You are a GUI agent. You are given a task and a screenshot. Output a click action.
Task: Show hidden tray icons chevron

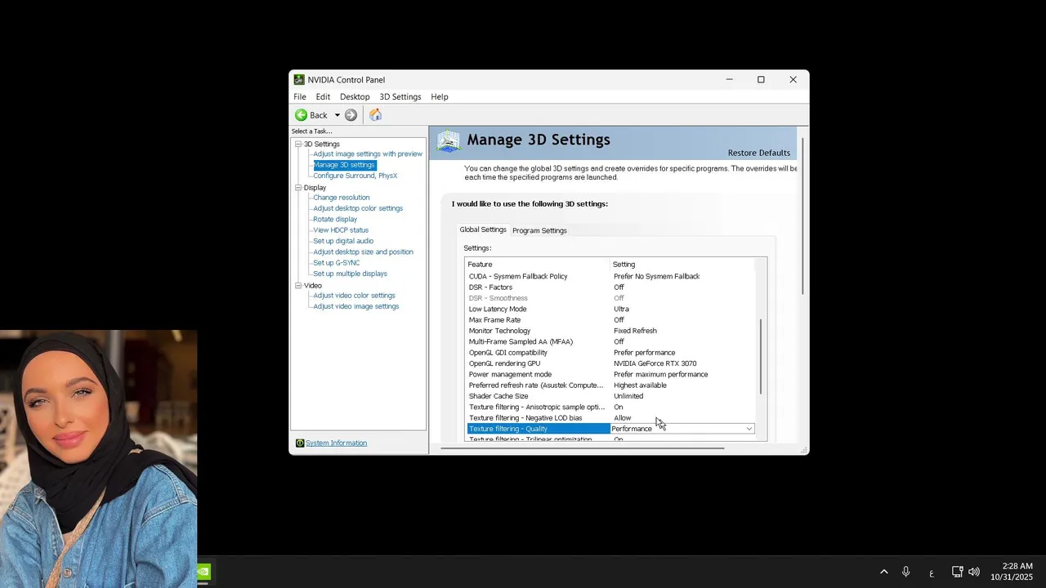[883, 572]
